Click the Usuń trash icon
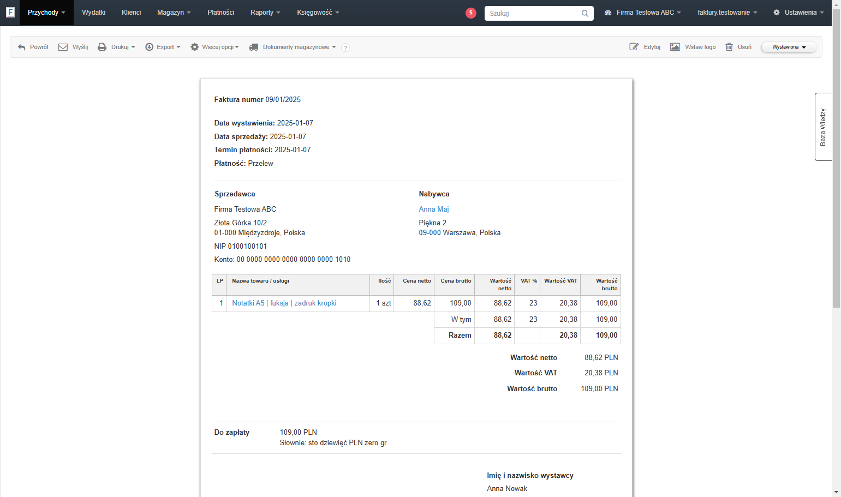 [x=729, y=47]
